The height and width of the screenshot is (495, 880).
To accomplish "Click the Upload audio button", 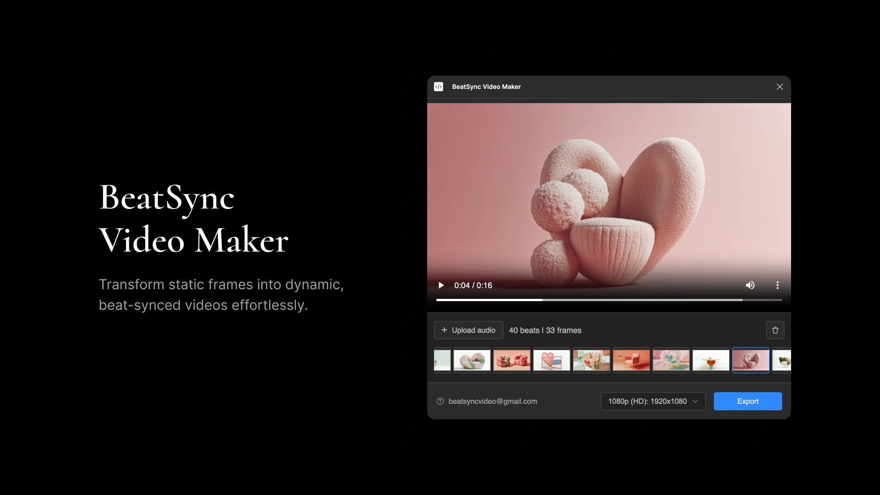I will pyautogui.click(x=468, y=330).
